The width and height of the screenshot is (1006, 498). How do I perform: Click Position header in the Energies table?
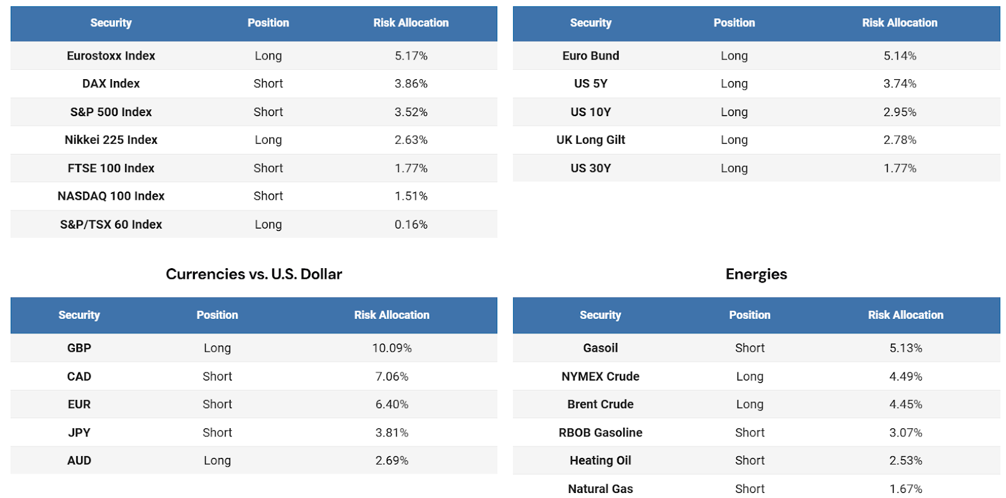[x=749, y=315]
